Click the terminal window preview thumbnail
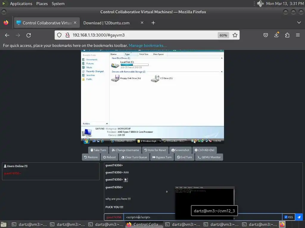This screenshot has height=228, width=305. [205, 203]
